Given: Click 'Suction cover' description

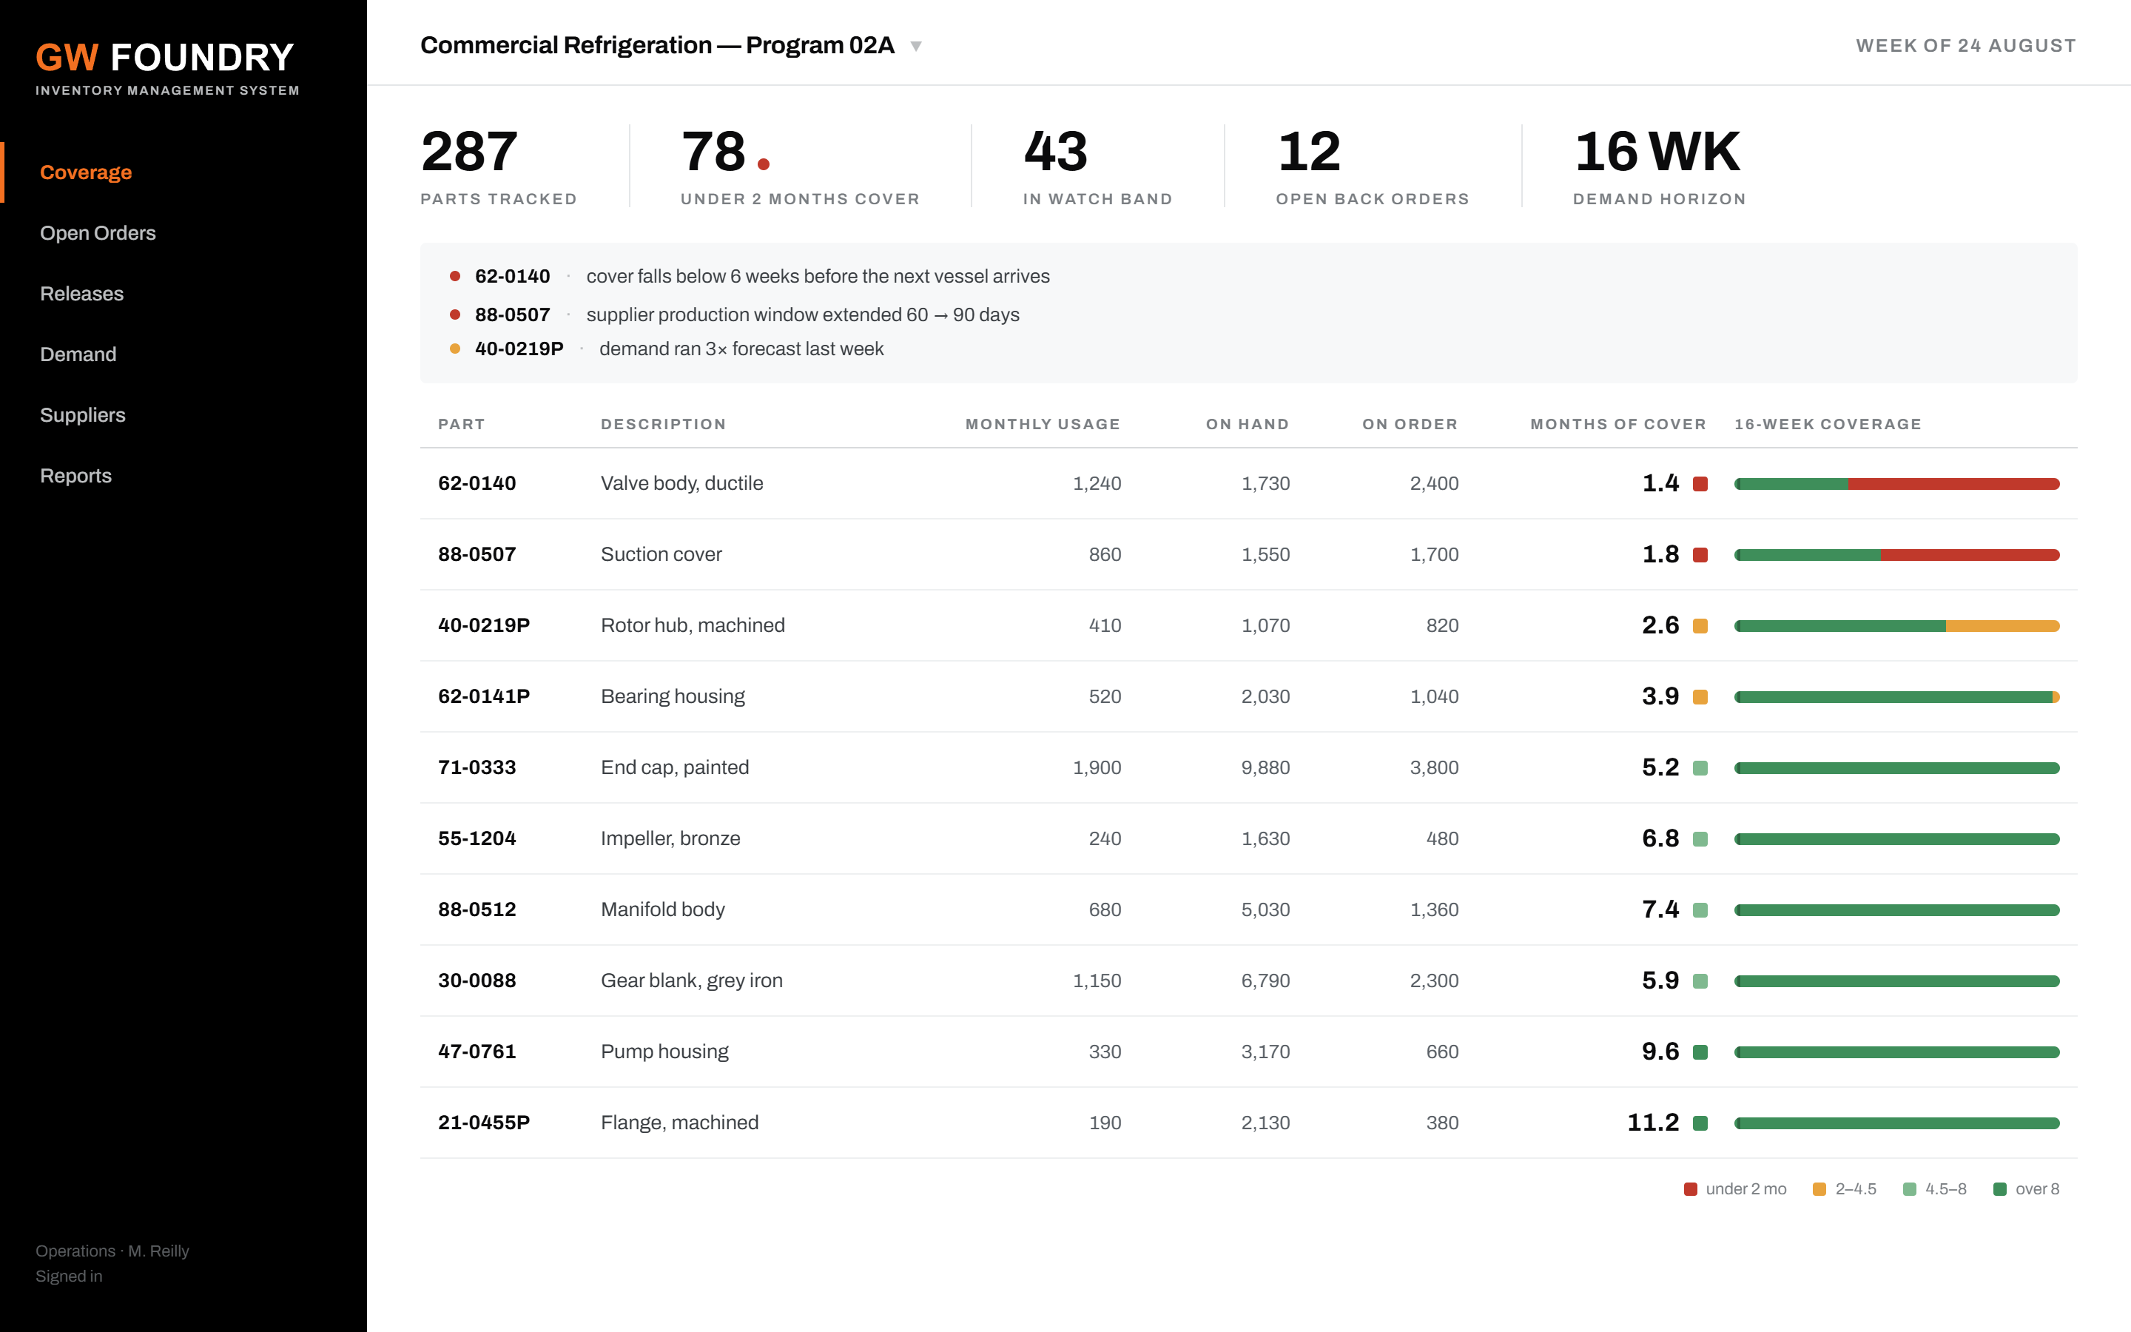Looking at the screenshot, I should (x=661, y=555).
